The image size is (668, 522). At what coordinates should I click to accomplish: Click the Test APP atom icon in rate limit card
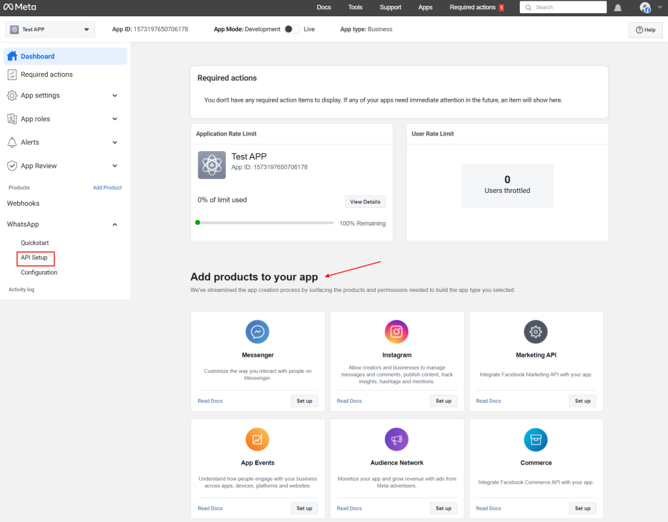(x=212, y=165)
